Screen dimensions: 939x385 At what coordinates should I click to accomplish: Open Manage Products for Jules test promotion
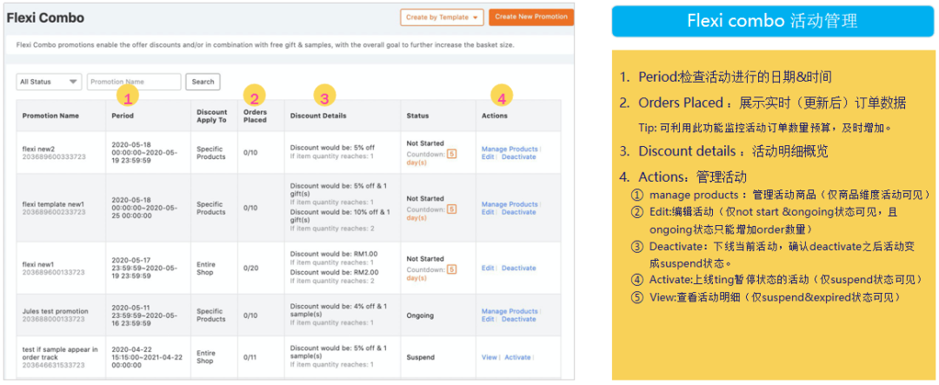pos(509,311)
